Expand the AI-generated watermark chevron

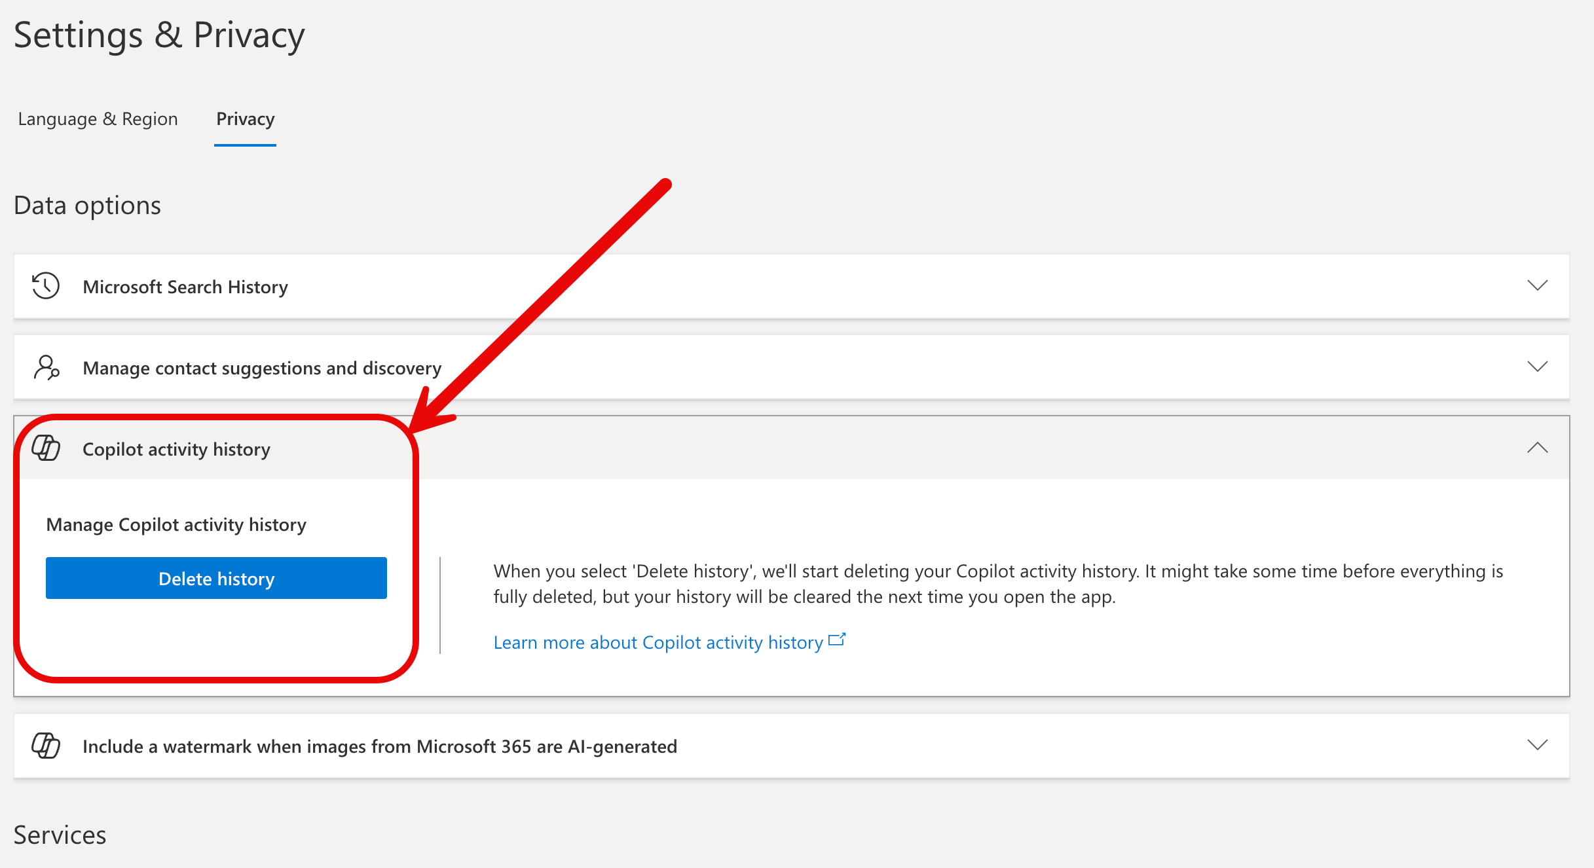coord(1537,745)
